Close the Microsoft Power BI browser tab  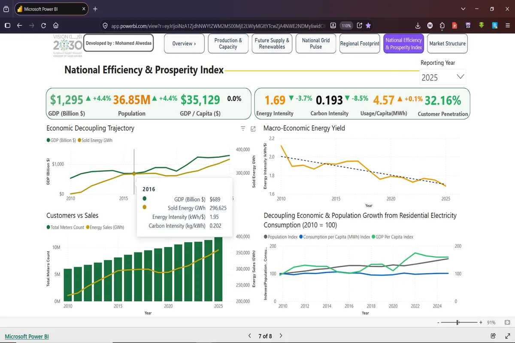click(x=84, y=9)
